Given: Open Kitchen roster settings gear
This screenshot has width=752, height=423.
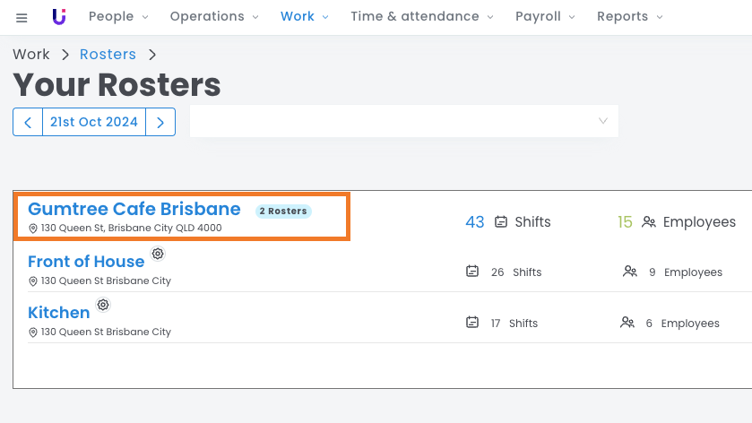Looking at the screenshot, I should point(103,305).
